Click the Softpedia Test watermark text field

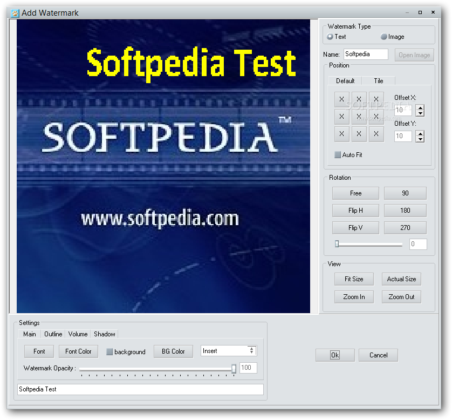(x=140, y=389)
